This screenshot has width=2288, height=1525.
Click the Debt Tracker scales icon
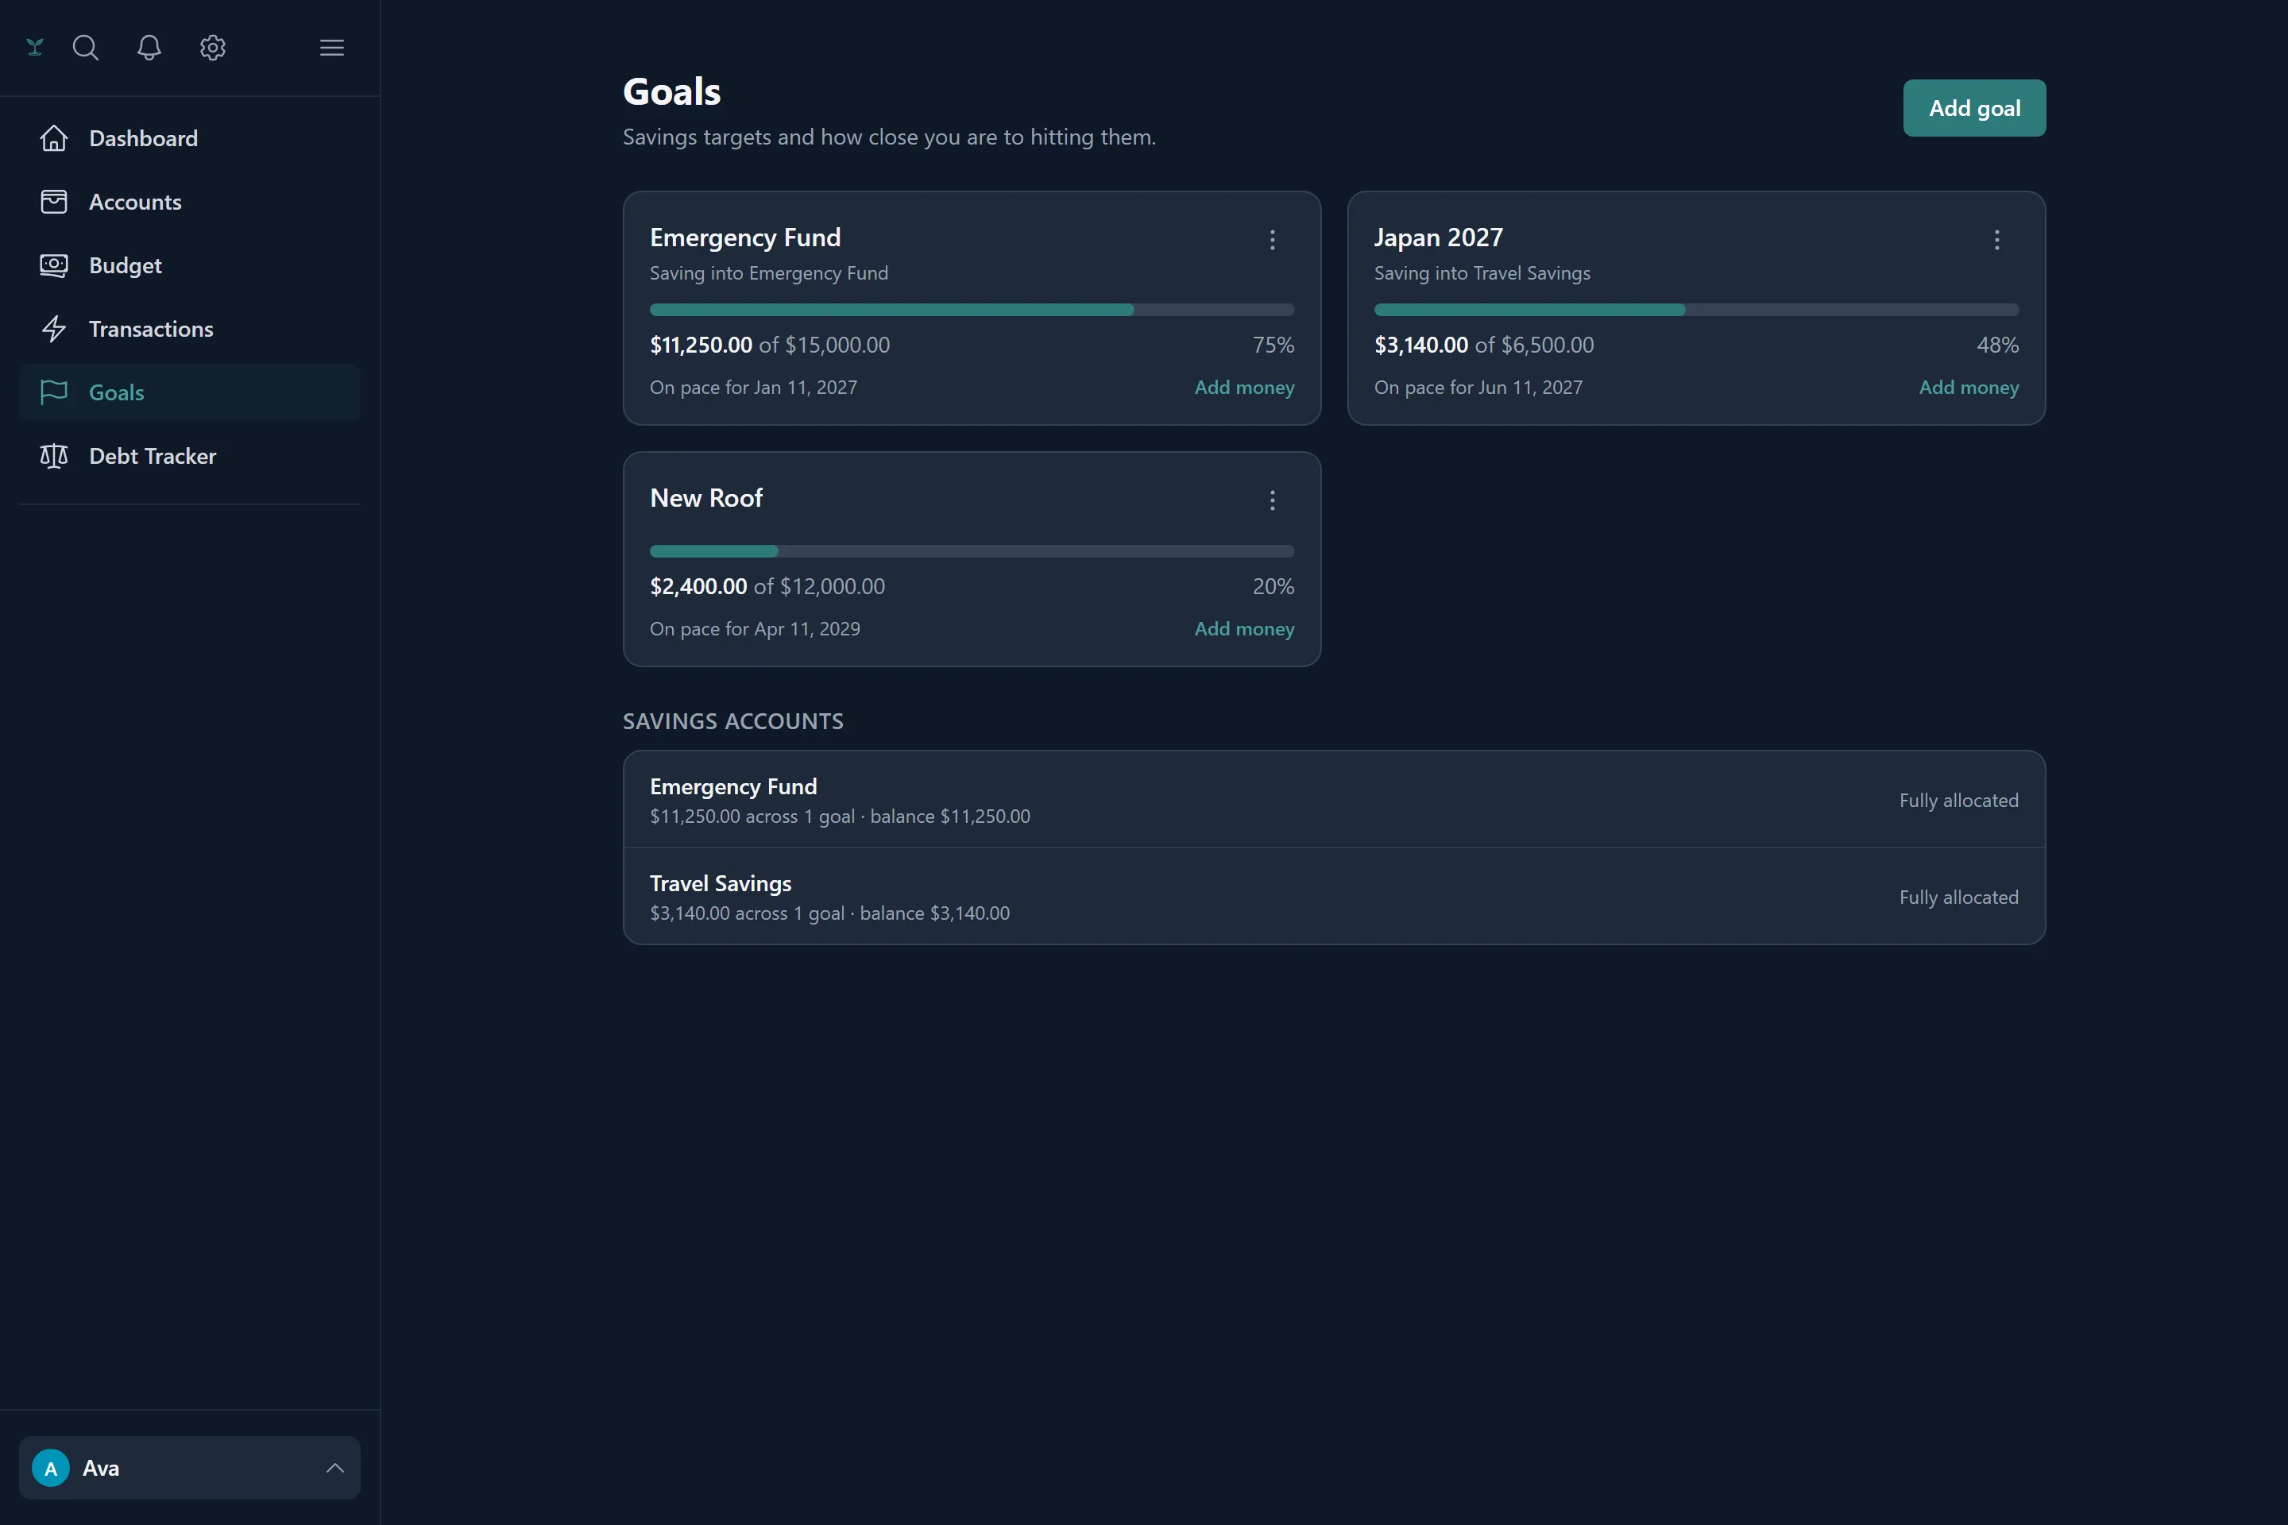(x=53, y=456)
